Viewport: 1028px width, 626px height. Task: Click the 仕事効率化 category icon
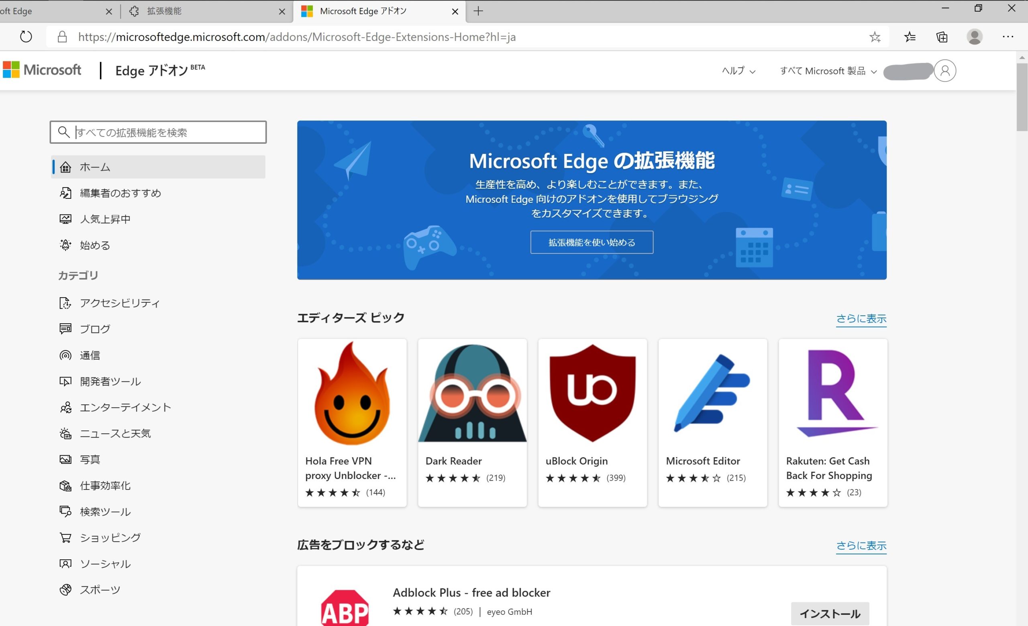coord(65,485)
